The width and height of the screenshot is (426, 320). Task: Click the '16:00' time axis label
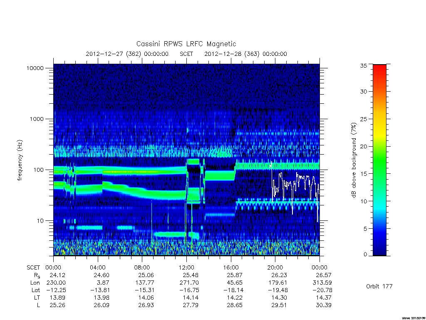click(231, 267)
